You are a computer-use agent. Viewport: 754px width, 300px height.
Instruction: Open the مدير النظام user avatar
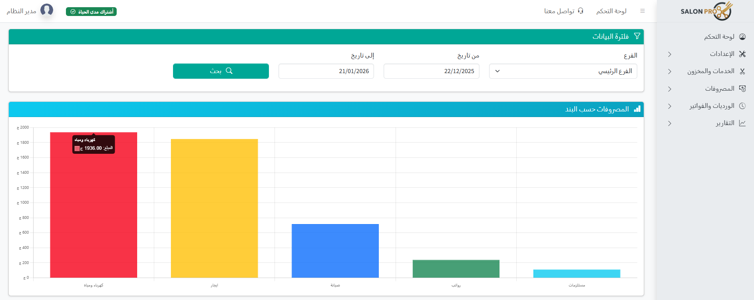click(x=47, y=10)
